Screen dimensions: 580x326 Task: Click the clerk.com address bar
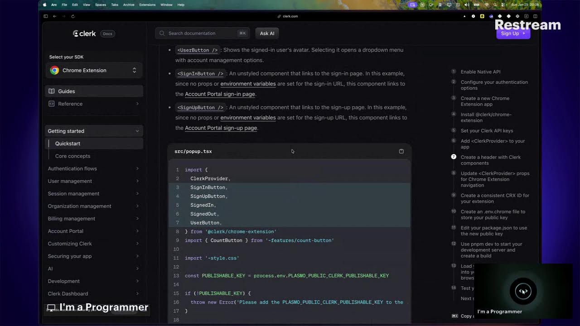coord(288,16)
